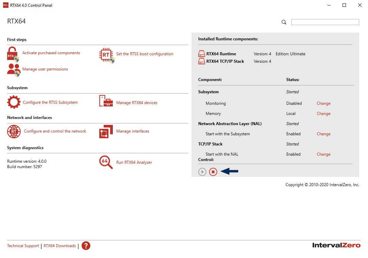Screen dimensions: 368x258
Task: Click the users icon for managing permissions
Action: point(14,70)
